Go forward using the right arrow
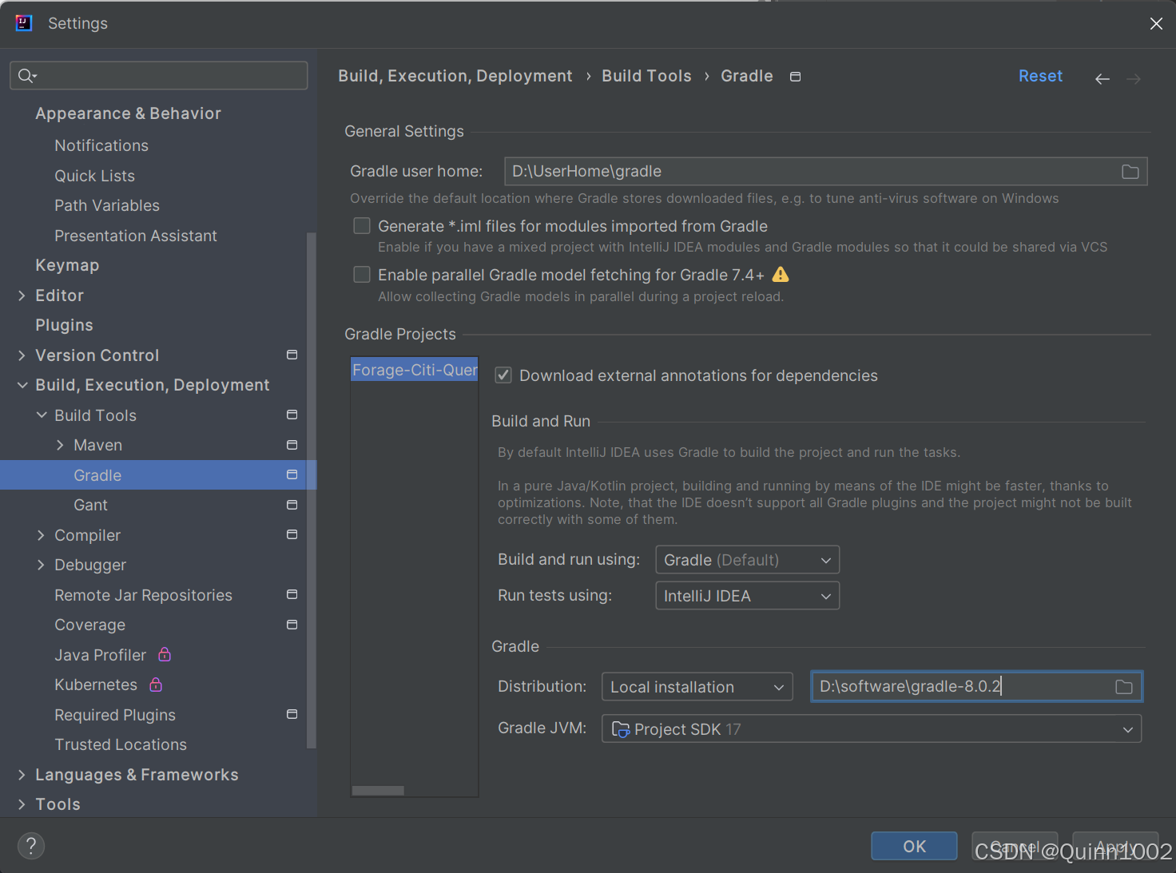 (1134, 78)
